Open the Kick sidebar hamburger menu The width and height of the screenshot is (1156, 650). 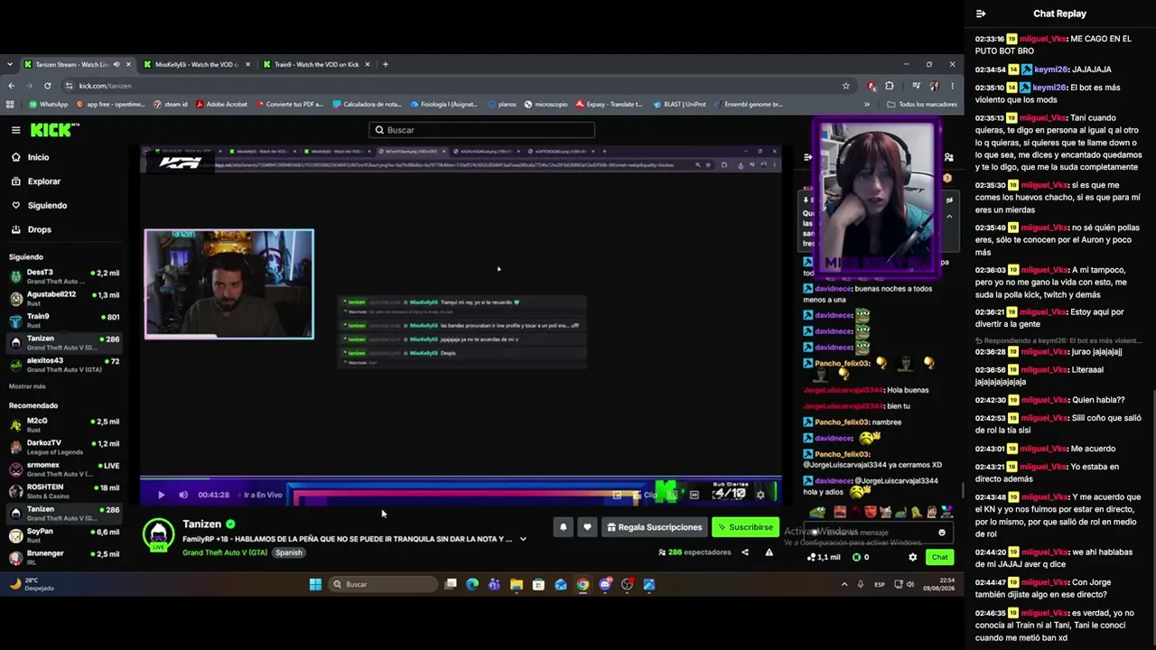point(15,130)
